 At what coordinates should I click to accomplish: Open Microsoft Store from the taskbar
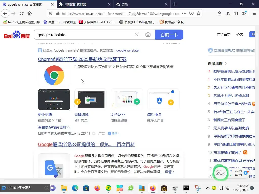[86, 188]
